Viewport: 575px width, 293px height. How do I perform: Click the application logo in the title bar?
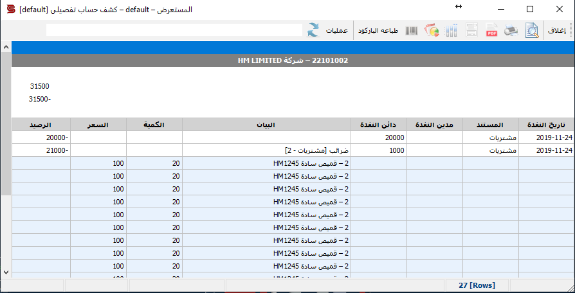click(x=12, y=9)
